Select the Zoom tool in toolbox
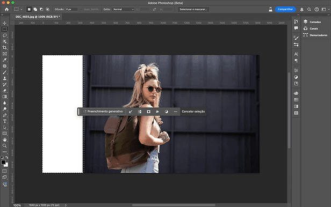331x207 pixels. coord(4,146)
